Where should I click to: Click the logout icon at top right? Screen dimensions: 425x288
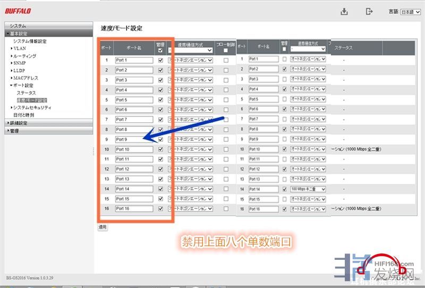pyautogui.click(x=369, y=12)
